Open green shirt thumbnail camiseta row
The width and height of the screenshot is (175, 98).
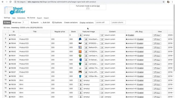pos(80,64)
